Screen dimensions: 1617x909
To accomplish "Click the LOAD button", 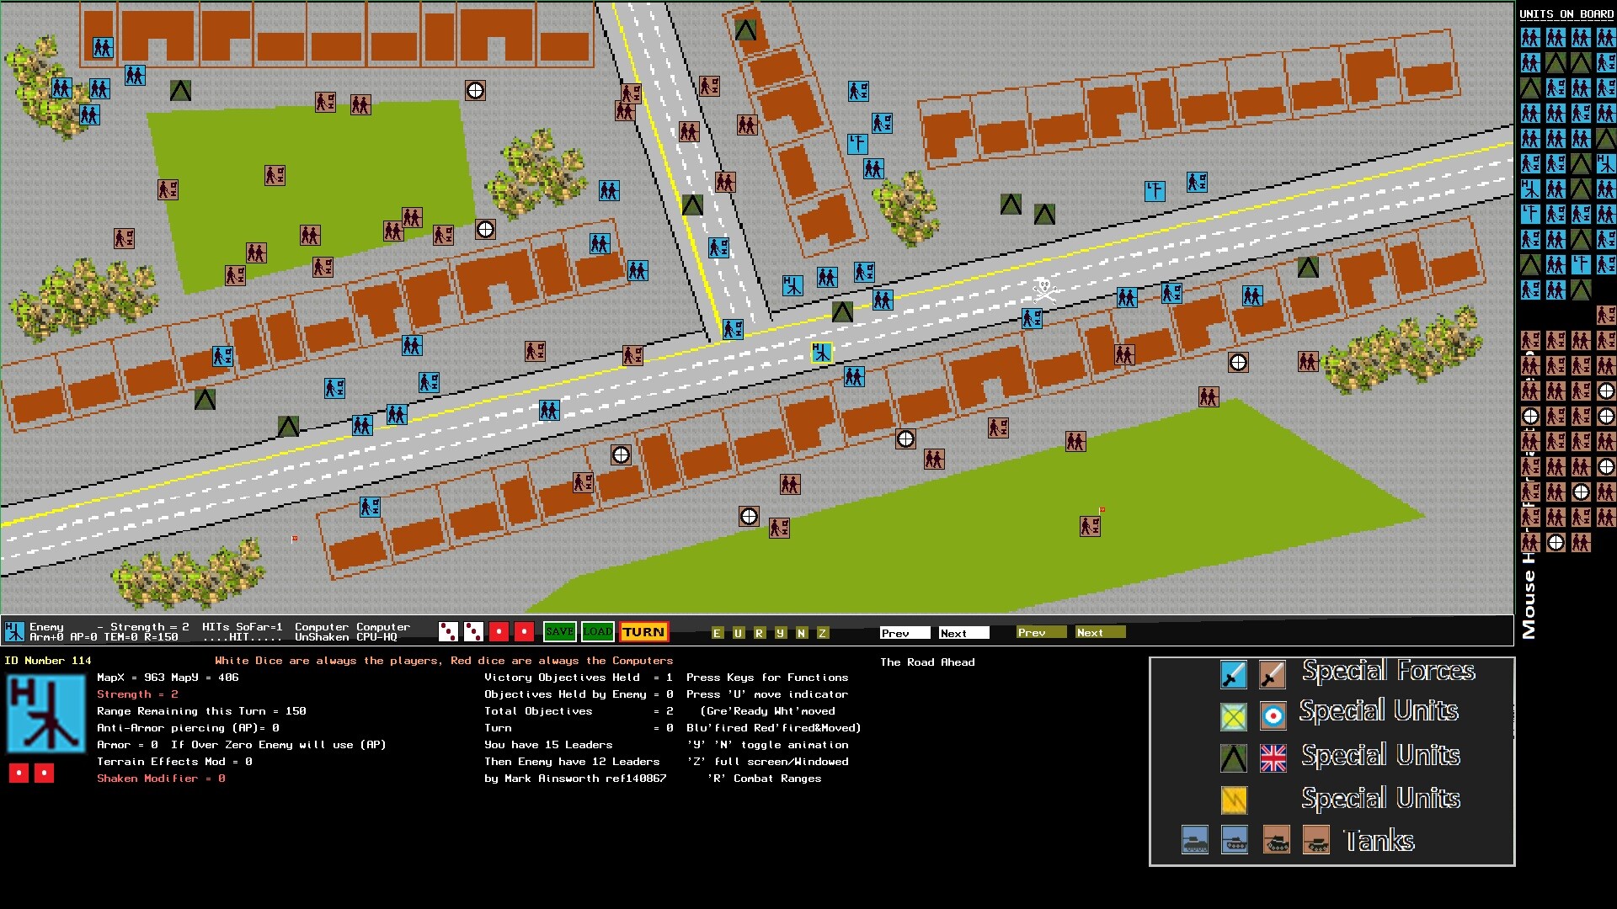I will 598,631.
